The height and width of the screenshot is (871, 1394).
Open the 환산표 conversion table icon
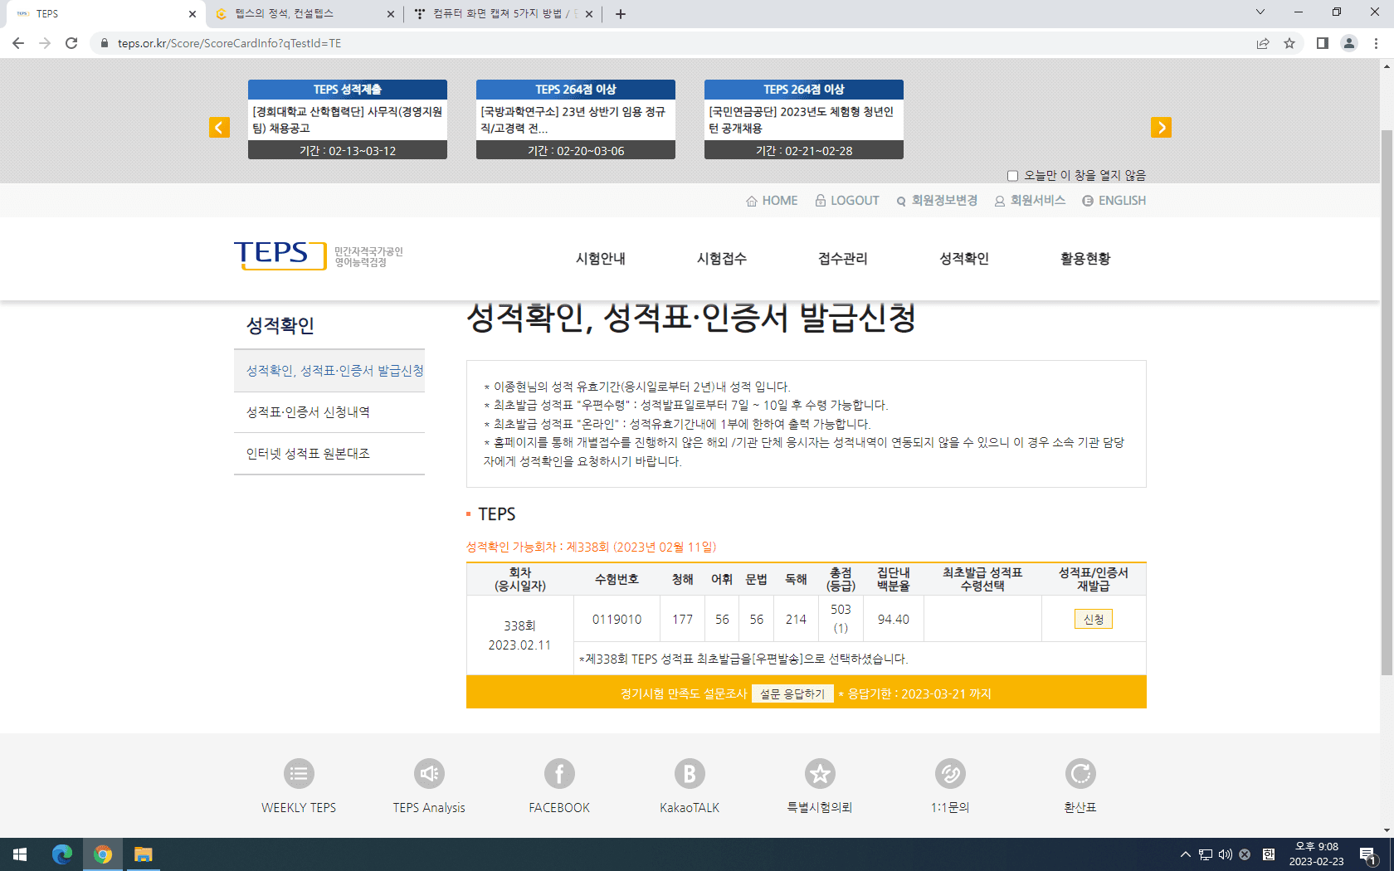point(1080,774)
